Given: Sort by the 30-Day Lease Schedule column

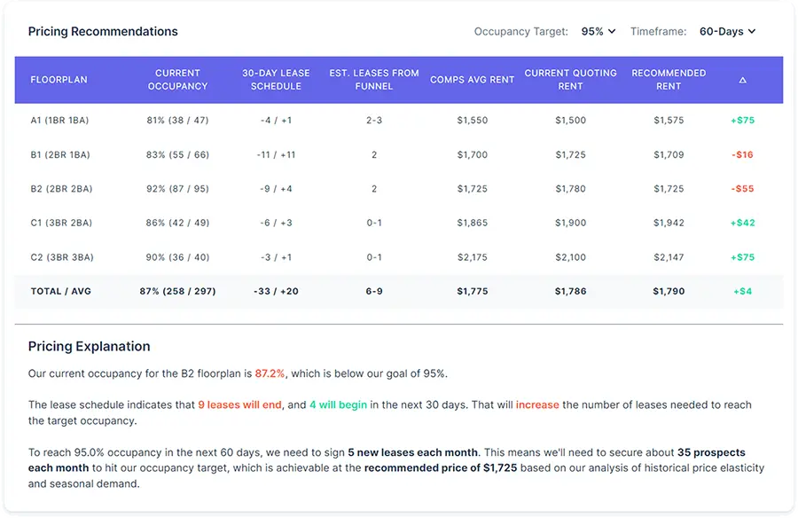Looking at the screenshot, I should click(276, 80).
